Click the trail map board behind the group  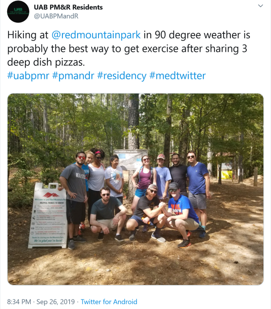[131, 159]
